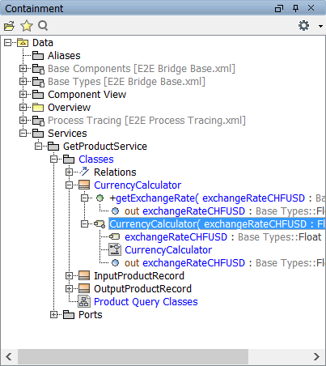This screenshot has height=366, width=326.
Task: Click the magnifier search toolbar icon
Action: (43, 26)
